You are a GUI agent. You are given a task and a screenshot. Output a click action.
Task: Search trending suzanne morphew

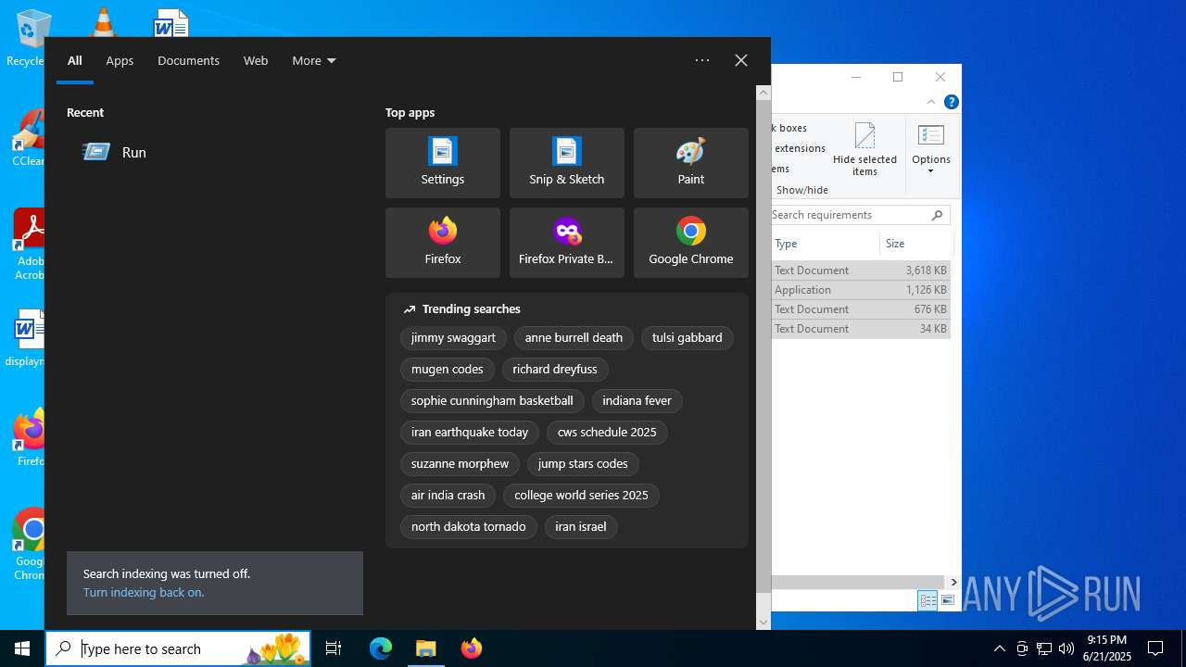(460, 464)
